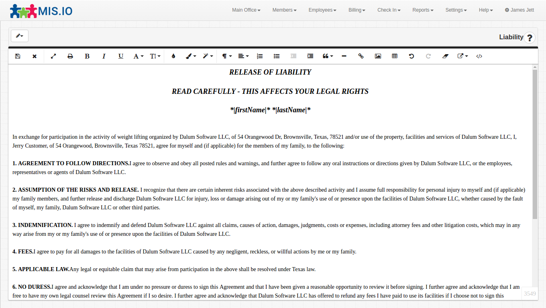Click the scrollbar up arrow
This screenshot has width=546, height=308.
coord(535,67)
